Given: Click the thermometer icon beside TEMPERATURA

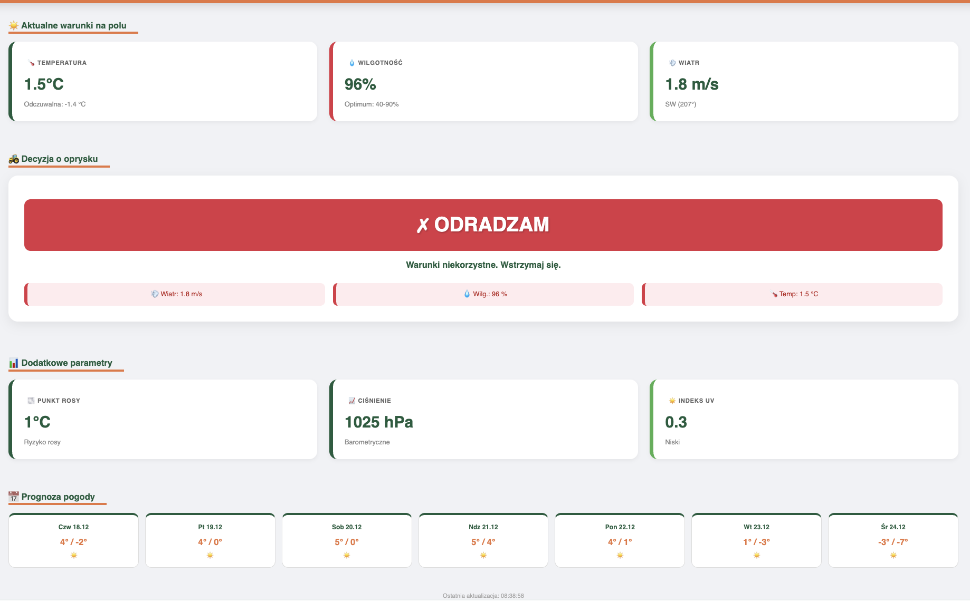Looking at the screenshot, I should pos(31,63).
